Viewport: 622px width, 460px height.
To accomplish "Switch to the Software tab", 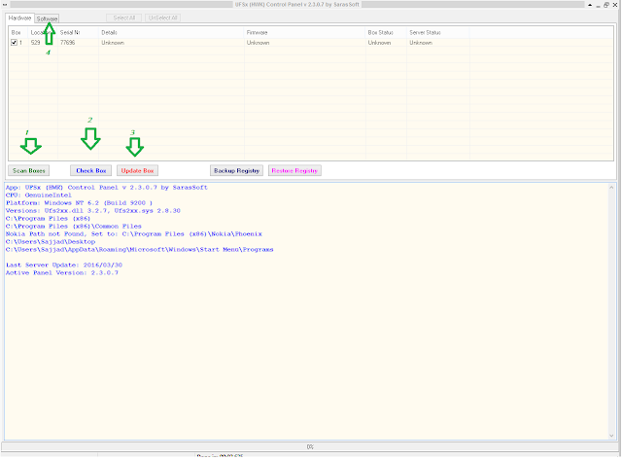I will tap(47, 18).
